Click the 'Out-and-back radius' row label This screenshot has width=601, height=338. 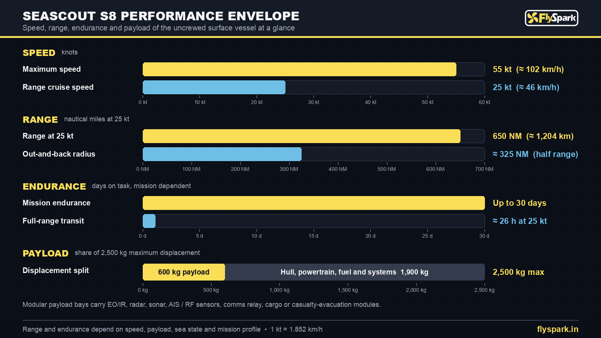[x=59, y=154]
